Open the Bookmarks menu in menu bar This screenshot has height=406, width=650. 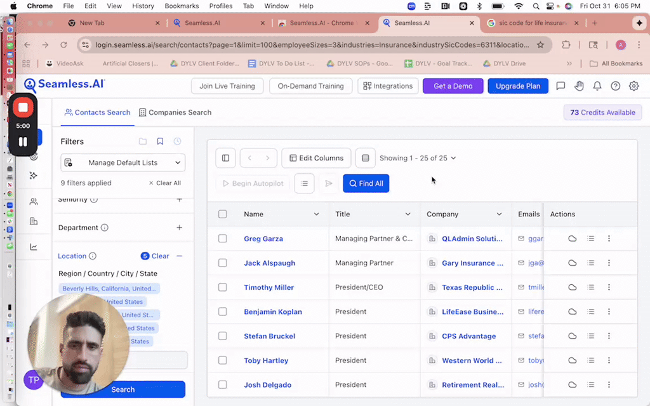click(x=182, y=6)
